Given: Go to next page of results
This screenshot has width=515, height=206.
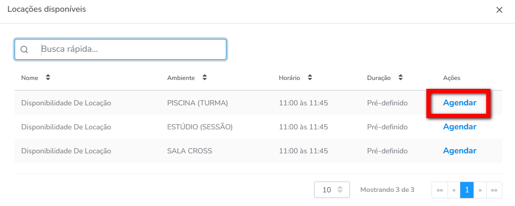Looking at the screenshot, I should (x=480, y=190).
